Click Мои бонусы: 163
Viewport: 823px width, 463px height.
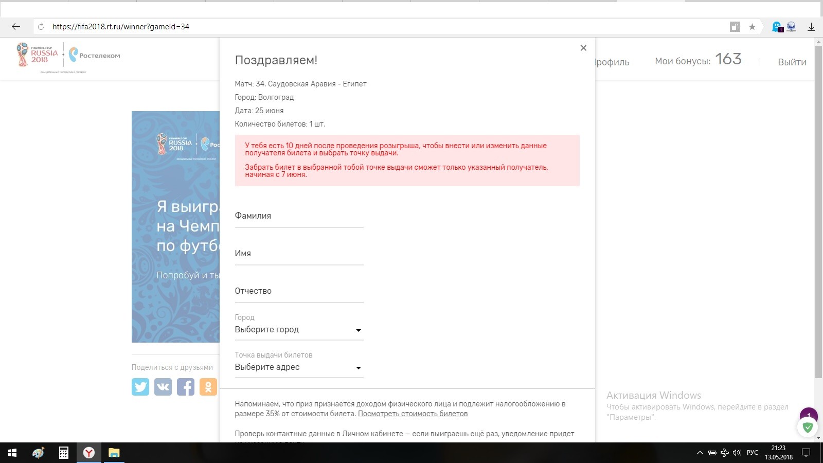click(x=698, y=60)
